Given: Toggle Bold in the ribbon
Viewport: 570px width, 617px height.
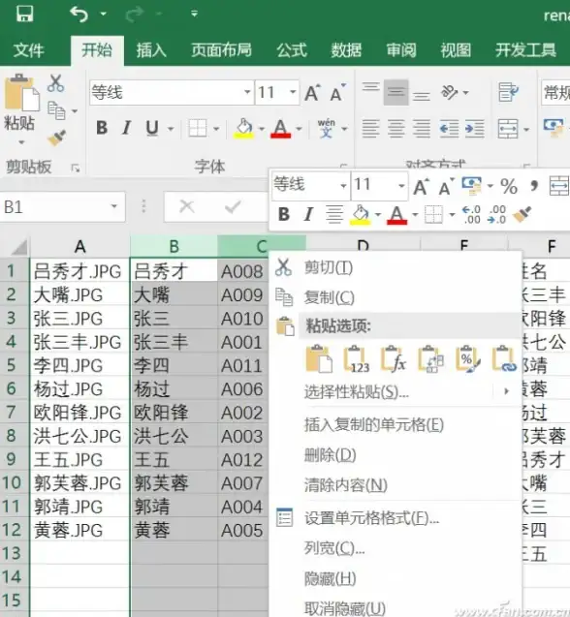Looking at the screenshot, I should point(102,128).
